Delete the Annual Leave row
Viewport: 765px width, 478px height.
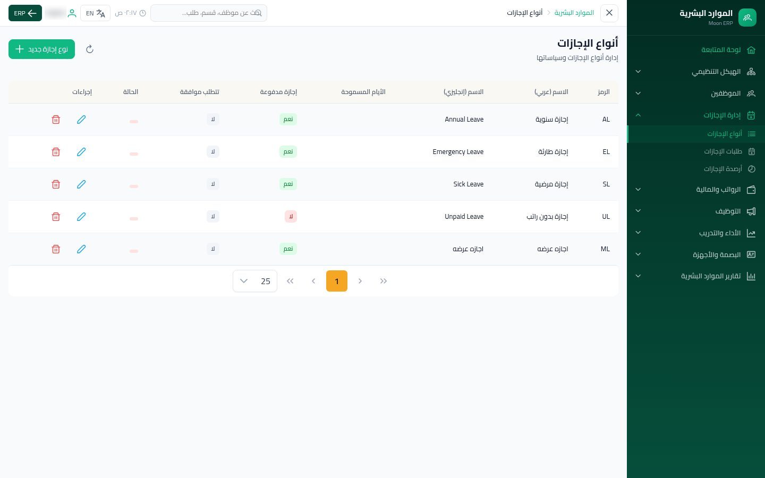[56, 119]
